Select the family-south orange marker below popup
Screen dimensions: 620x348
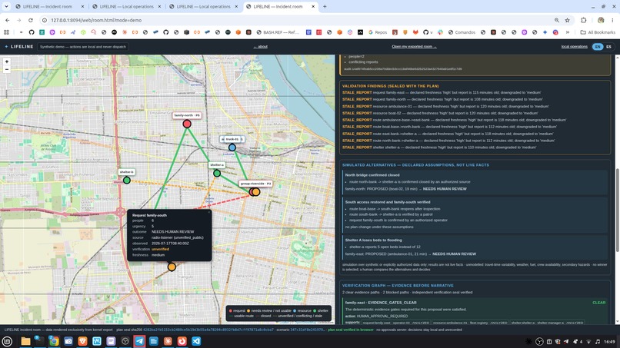(x=172, y=267)
